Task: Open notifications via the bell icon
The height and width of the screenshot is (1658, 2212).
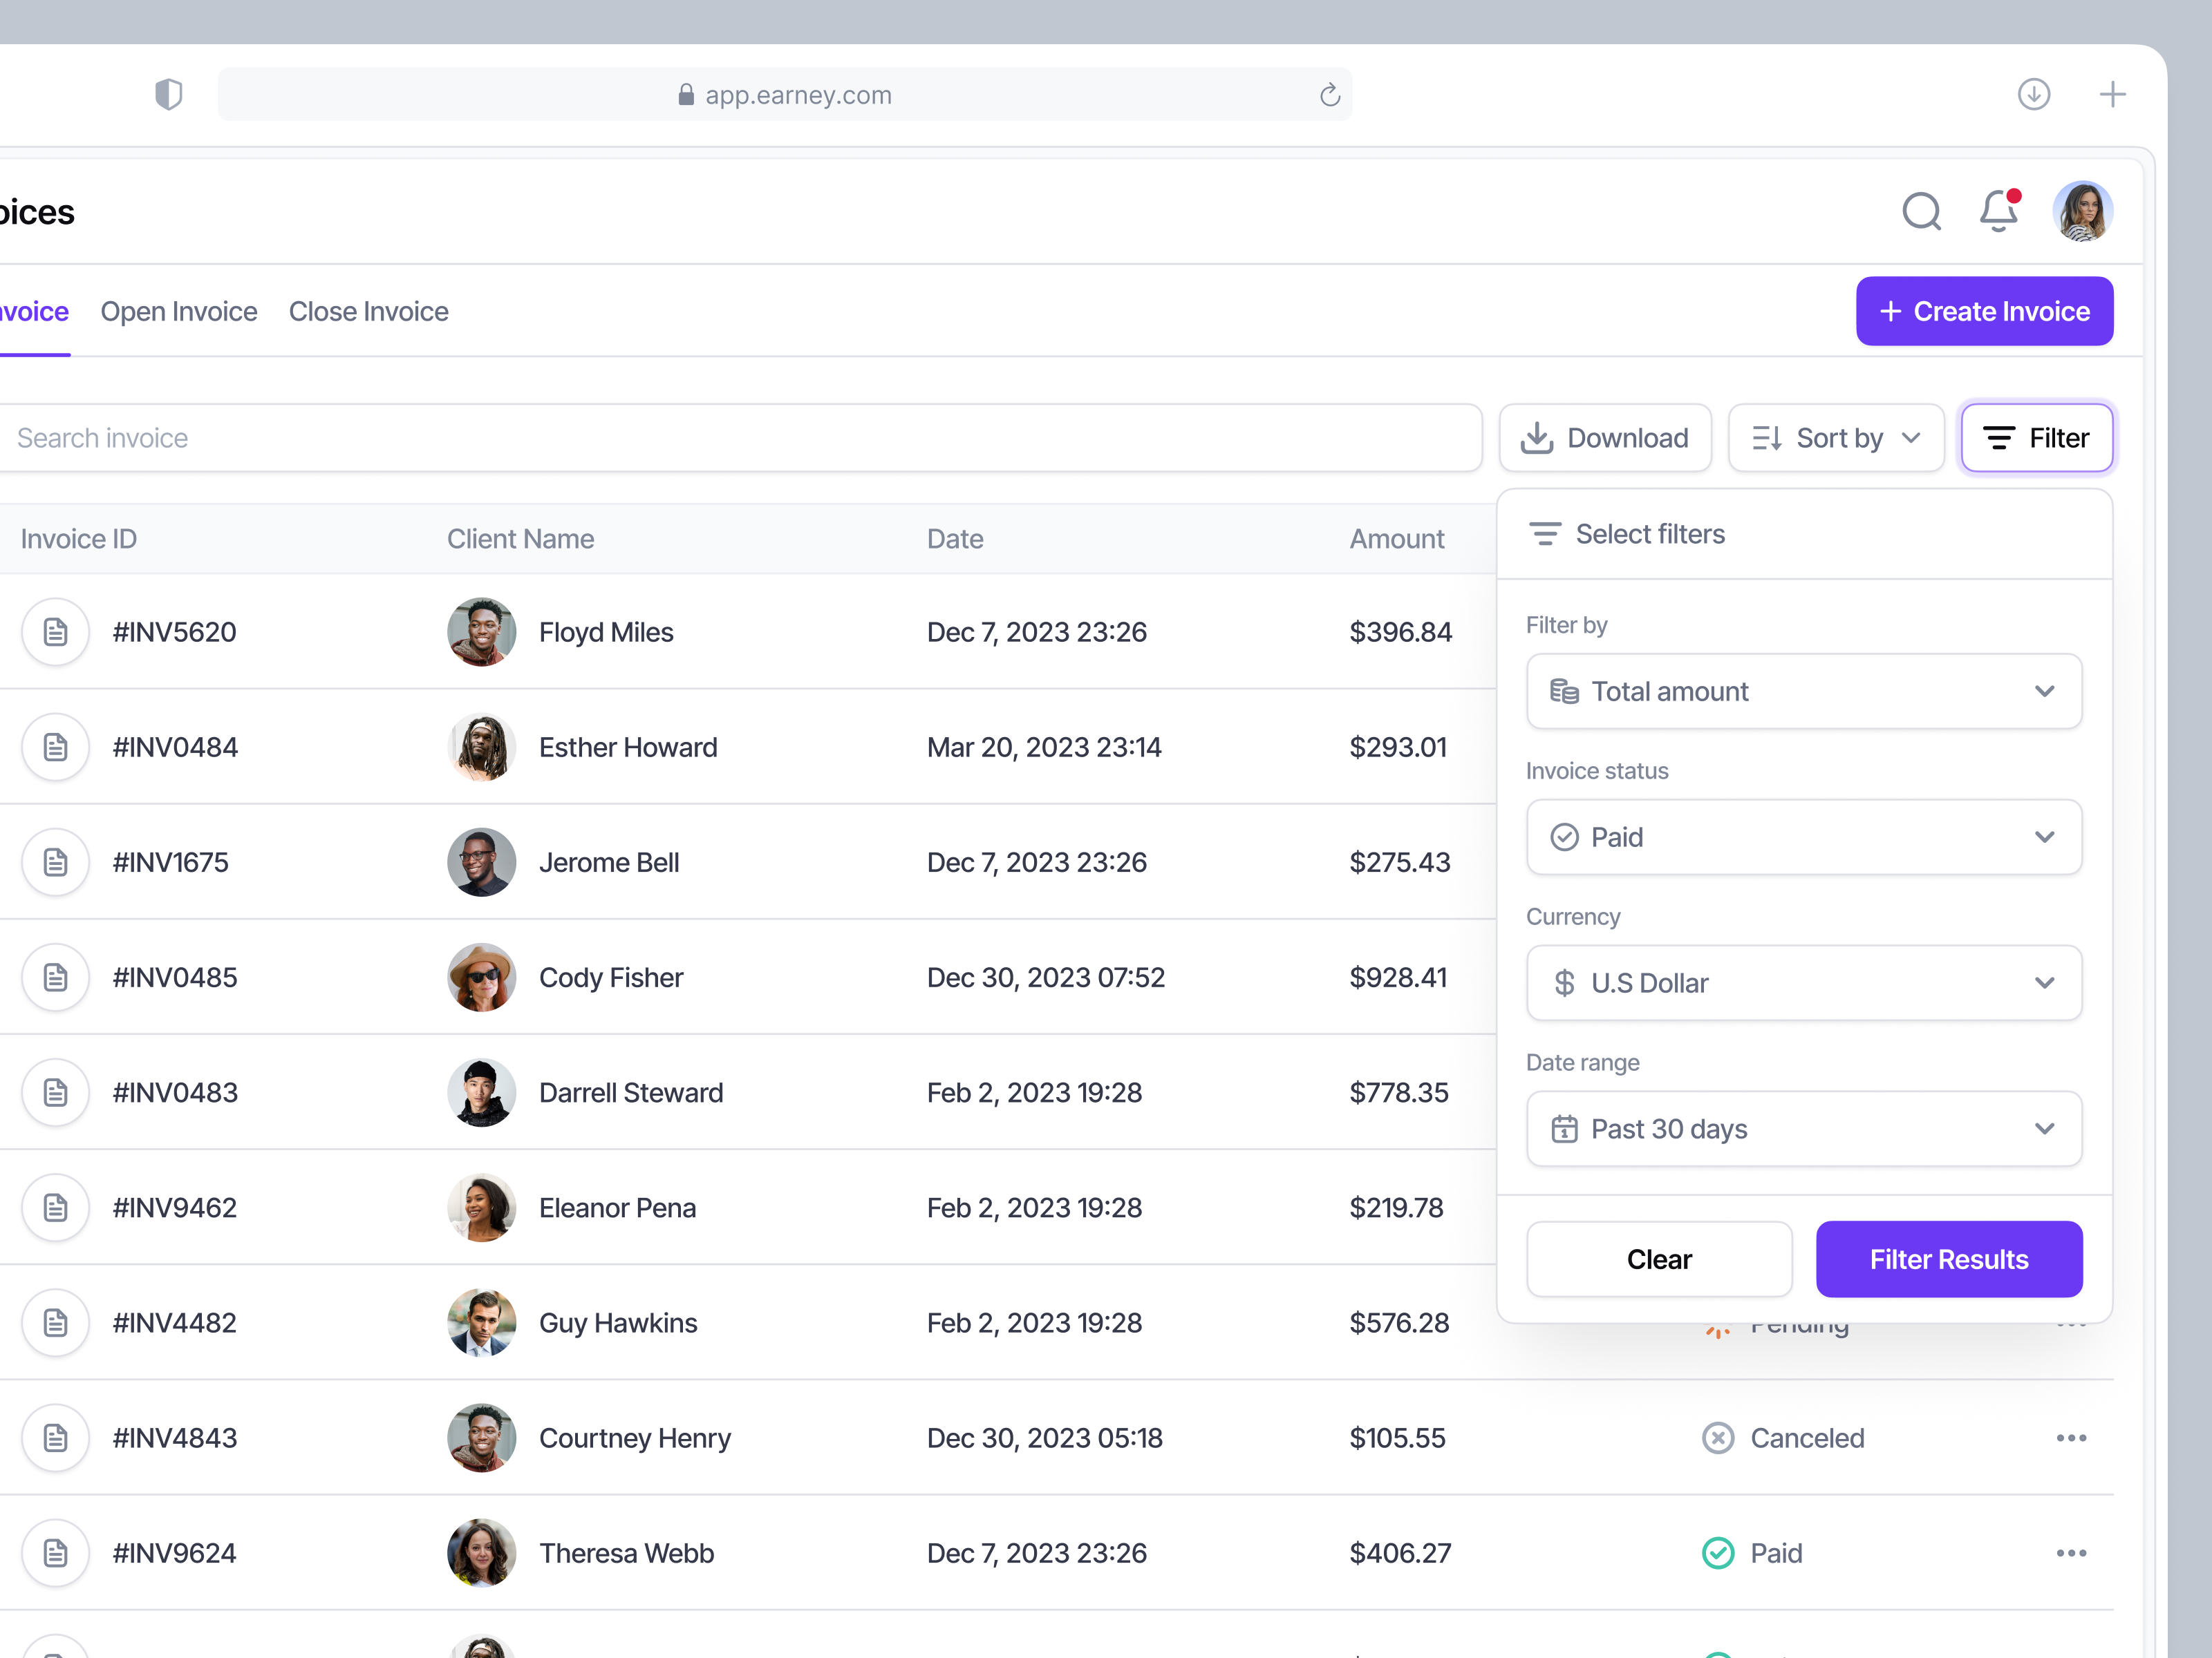Action: 1997,212
